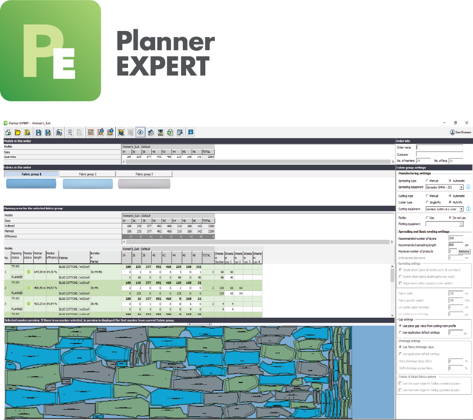Choose Use application default settings for gap
473x420 pixels.
coord(399,332)
